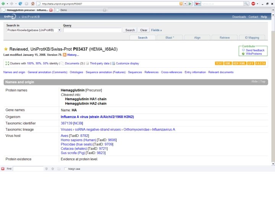
Task: Reload the page with the refresh icon
Action: [x=20, y=3]
